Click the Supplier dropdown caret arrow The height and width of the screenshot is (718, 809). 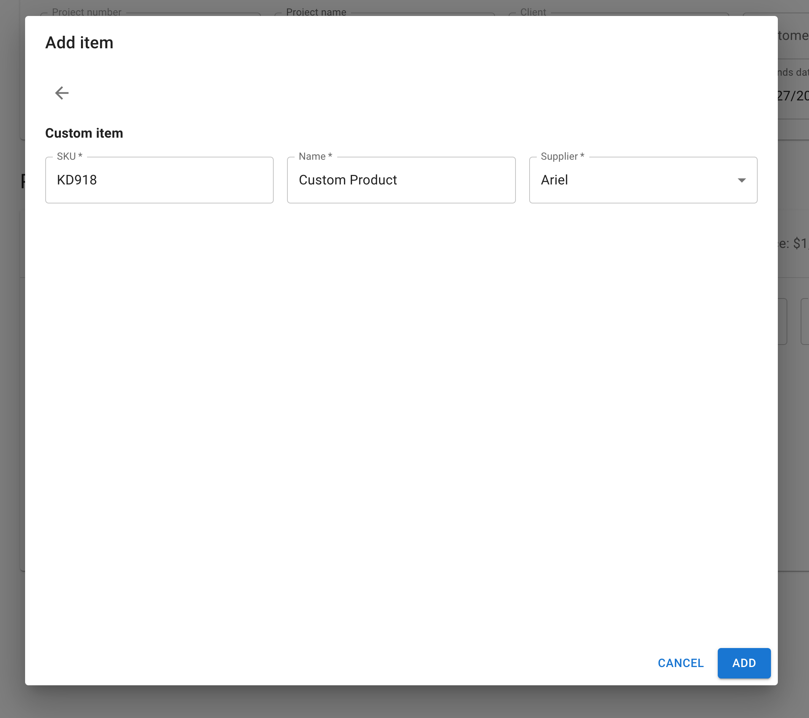point(741,180)
